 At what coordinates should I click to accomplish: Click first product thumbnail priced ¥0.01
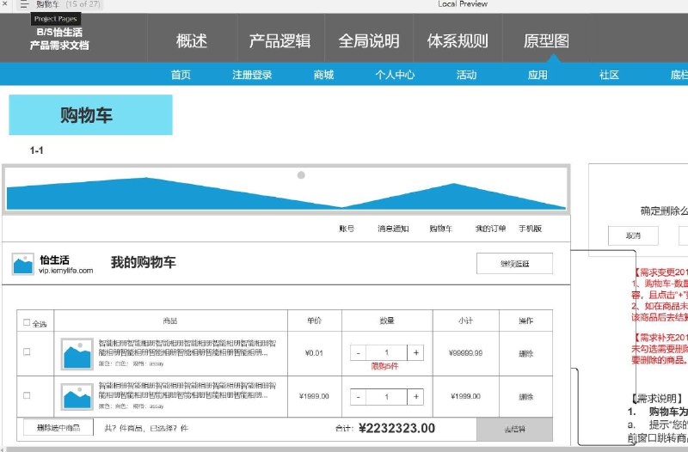click(x=77, y=354)
